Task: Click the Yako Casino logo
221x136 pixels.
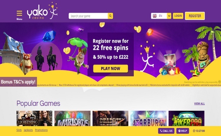Action: point(42,11)
